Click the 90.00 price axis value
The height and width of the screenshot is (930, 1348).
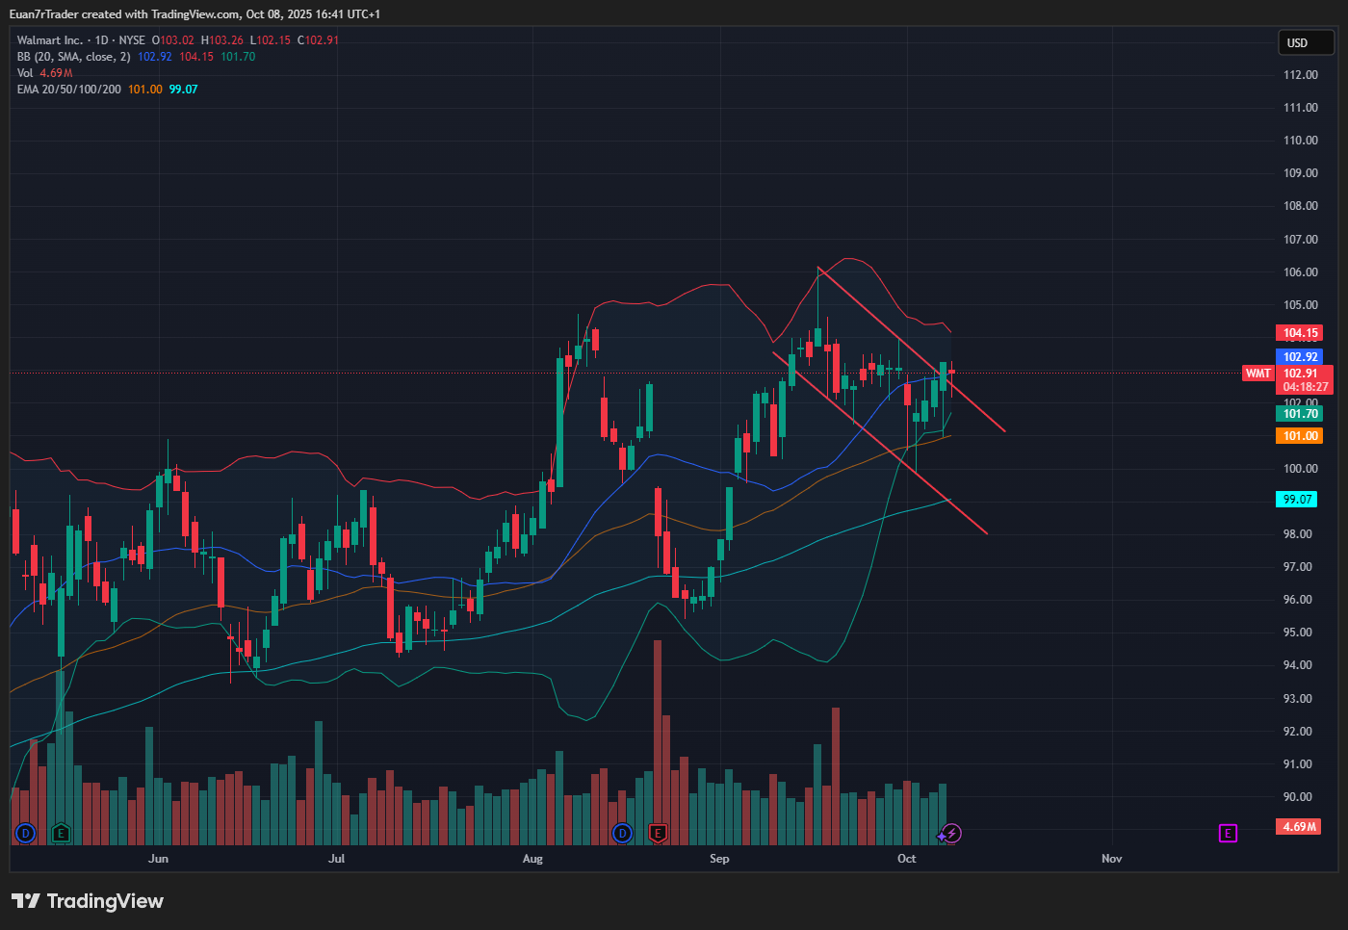[1298, 797]
